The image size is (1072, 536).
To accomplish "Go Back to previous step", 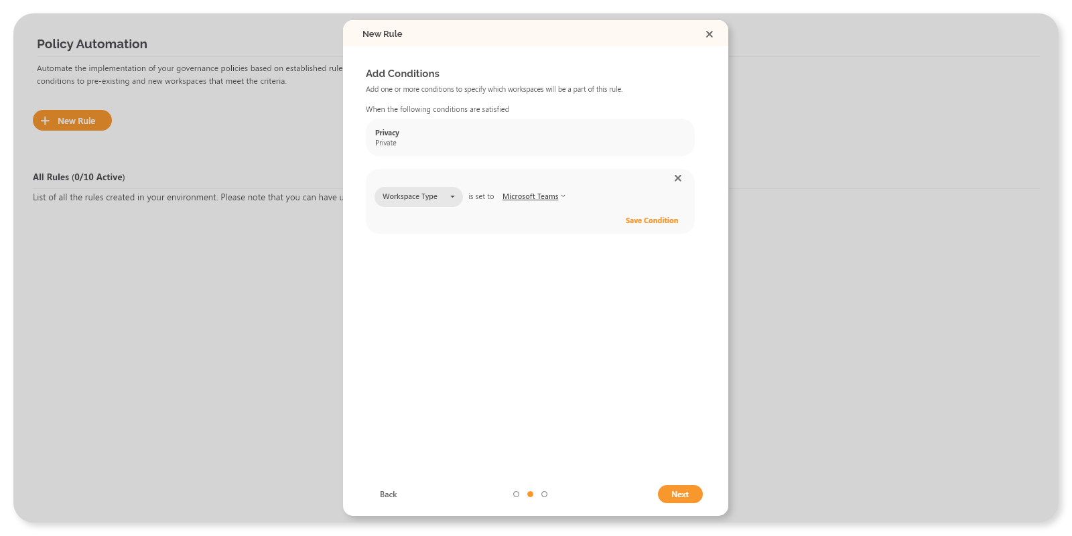I will [x=389, y=494].
